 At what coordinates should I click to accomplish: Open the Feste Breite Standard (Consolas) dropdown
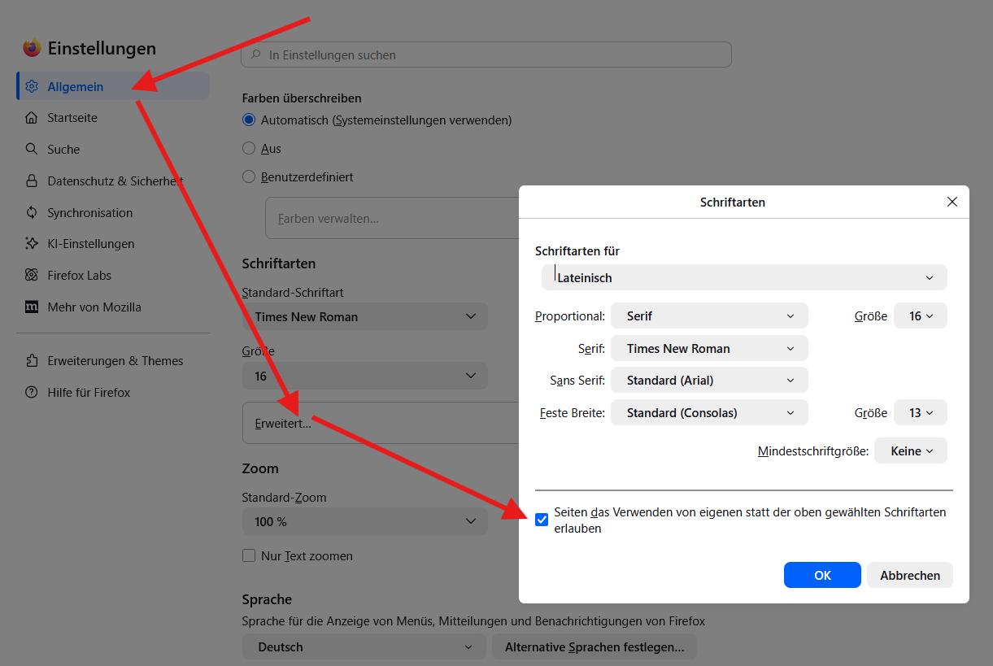coord(709,412)
